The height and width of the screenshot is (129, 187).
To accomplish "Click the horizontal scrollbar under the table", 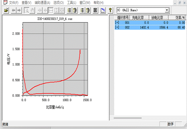I will tap(128, 118).
